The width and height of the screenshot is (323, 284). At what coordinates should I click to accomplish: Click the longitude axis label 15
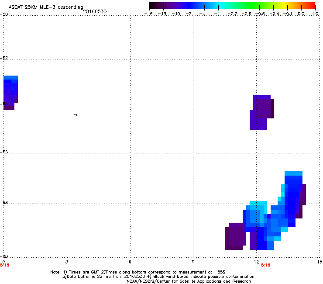[320, 262]
